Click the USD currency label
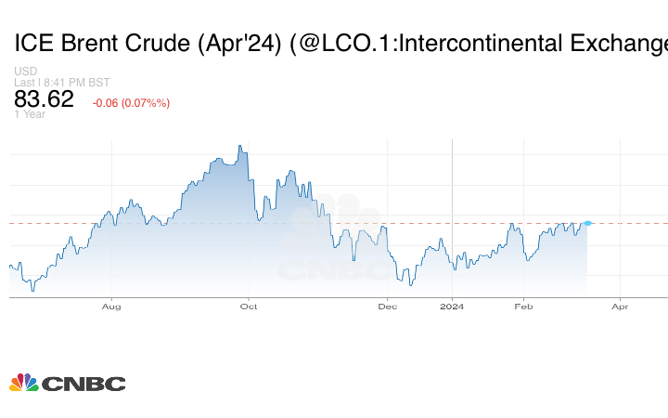Viewport: 668px width, 418px height. pyautogui.click(x=25, y=72)
